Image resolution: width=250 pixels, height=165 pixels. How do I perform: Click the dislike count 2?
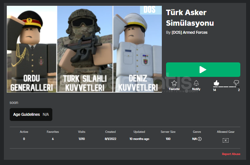point(239,90)
